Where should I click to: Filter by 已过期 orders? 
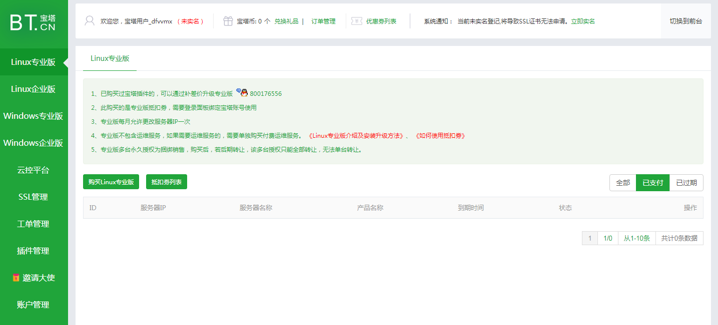pos(686,183)
